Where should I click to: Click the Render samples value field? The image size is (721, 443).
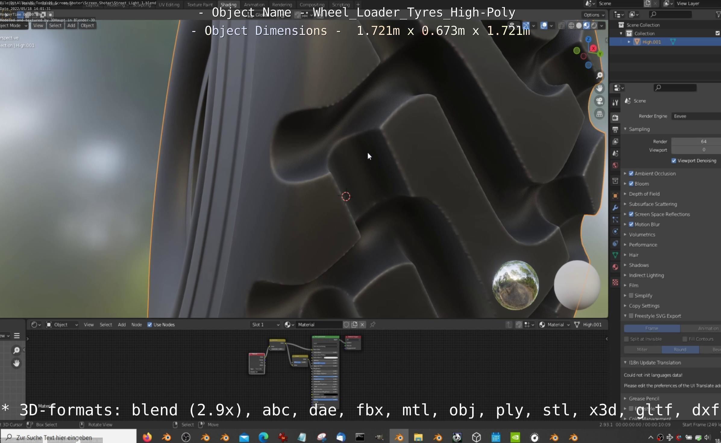pos(696,141)
